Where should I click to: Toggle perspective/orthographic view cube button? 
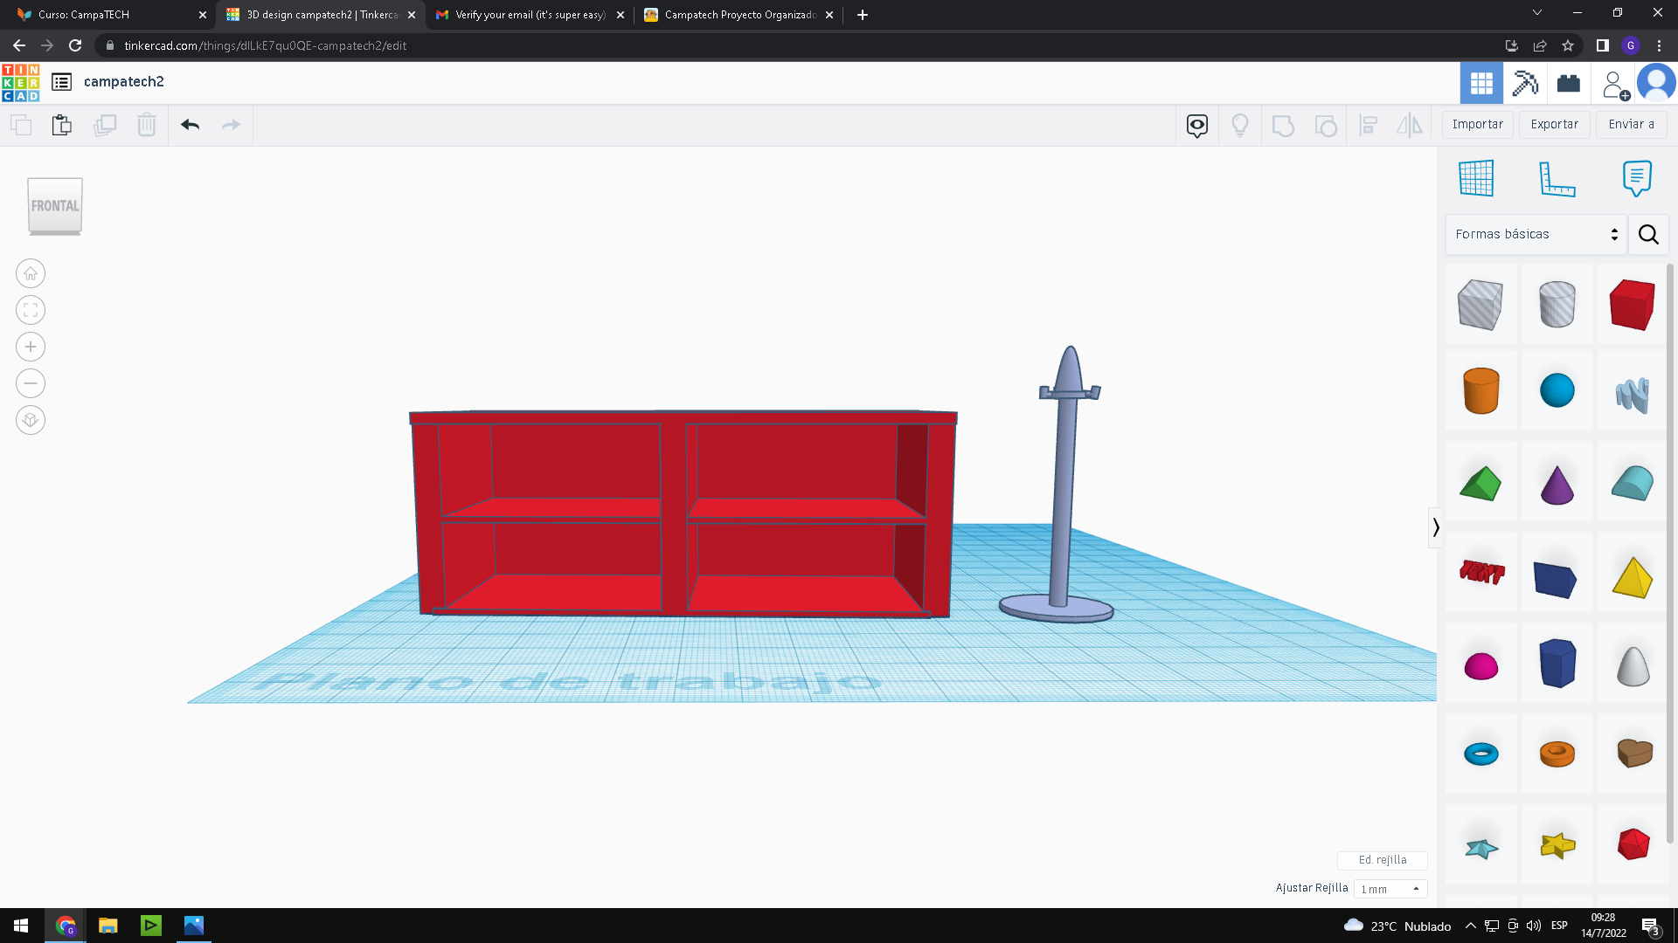pyautogui.click(x=31, y=420)
